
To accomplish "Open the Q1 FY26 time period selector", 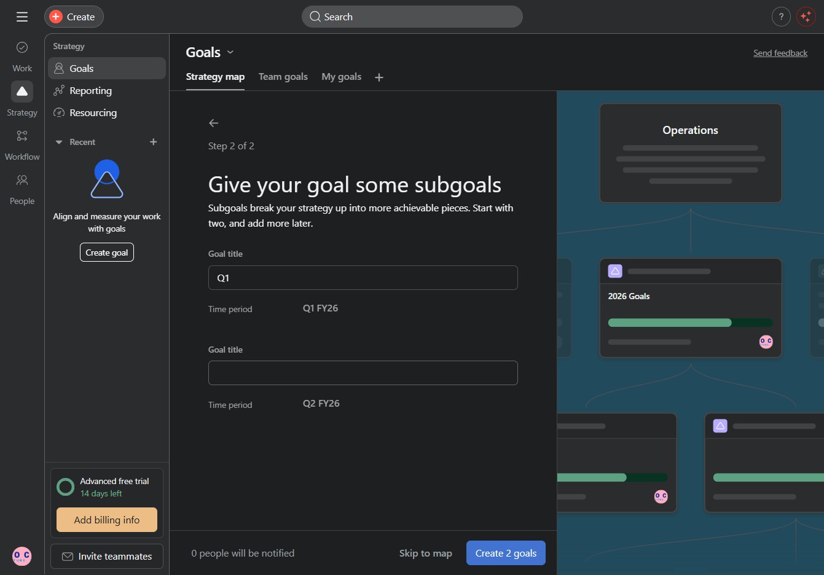I will coord(320,308).
